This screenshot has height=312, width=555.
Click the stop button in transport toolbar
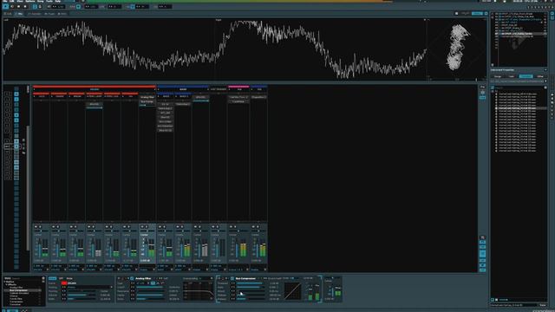pos(25,6)
